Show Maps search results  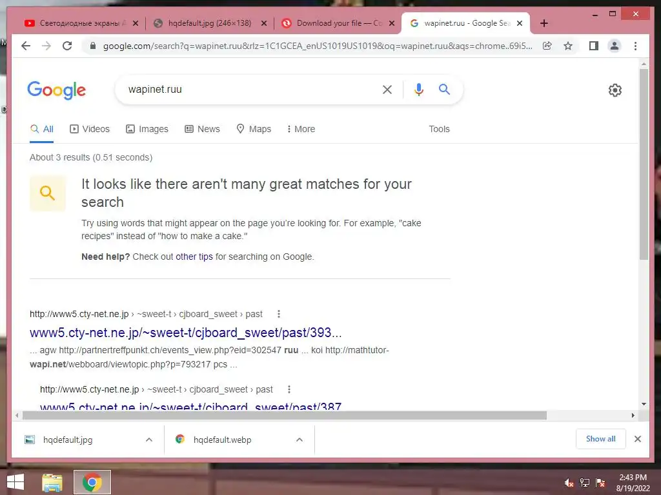click(x=254, y=129)
